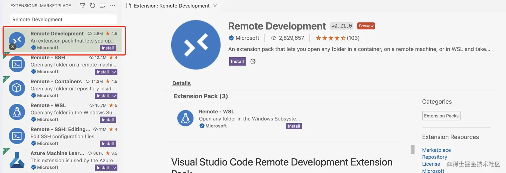Image resolution: width=506 pixels, height=173 pixels.
Task: Select the Remote Development list icon
Action: 17,40
